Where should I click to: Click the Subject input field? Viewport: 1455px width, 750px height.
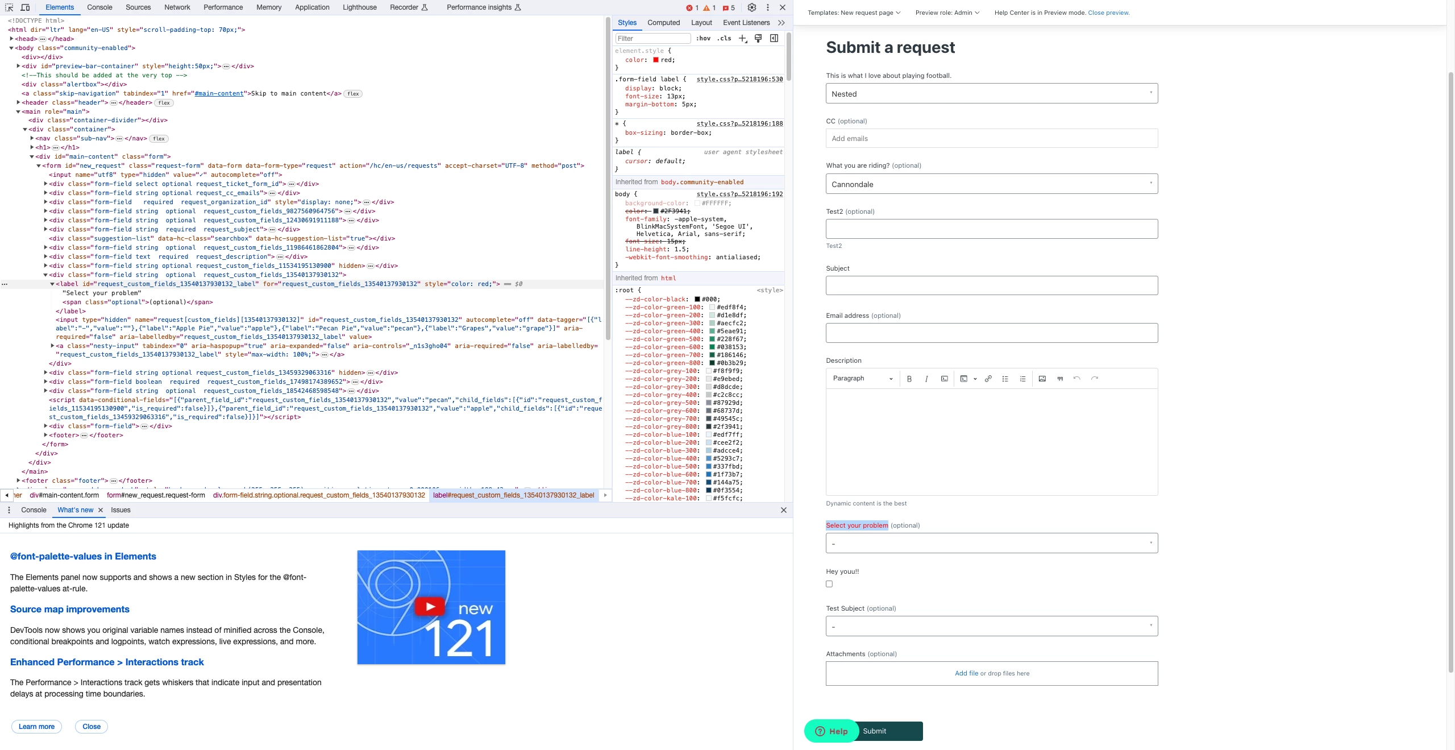coord(991,285)
